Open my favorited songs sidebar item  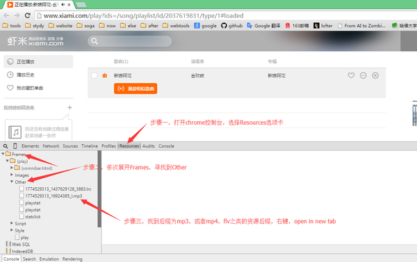(25, 88)
